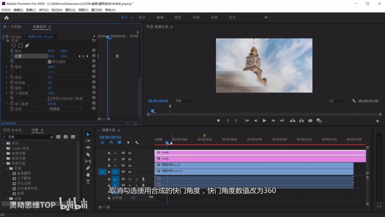Open program monitor settings wrench
The image size is (385, 217).
click(x=354, y=101)
